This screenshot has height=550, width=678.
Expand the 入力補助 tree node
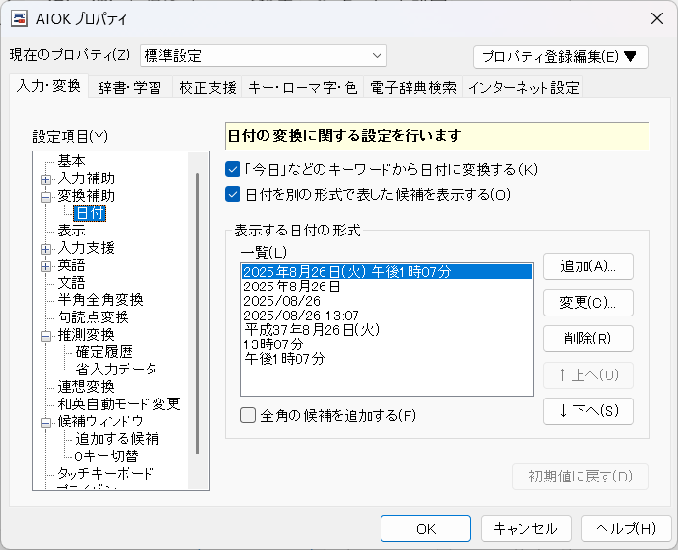coord(45,179)
